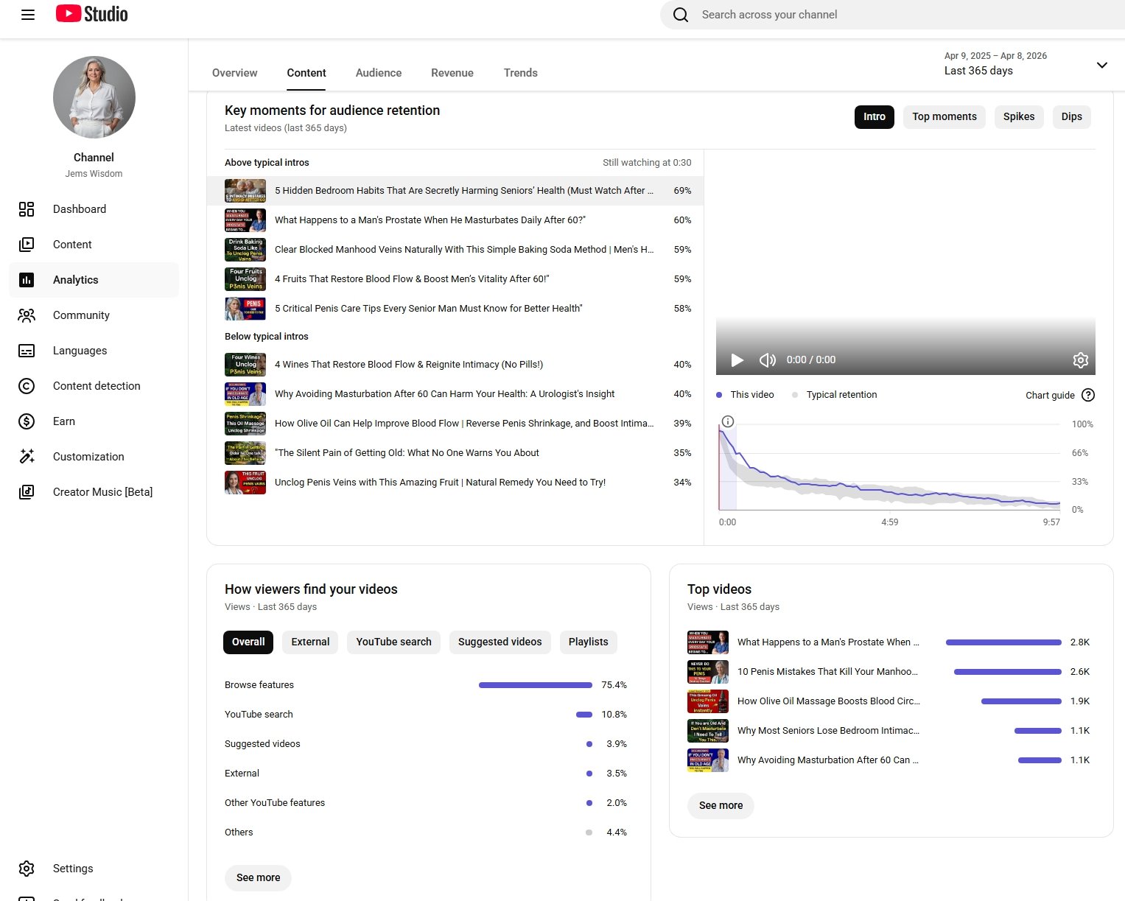Open the hamburger navigation menu
The image size is (1125, 901).
tap(28, 15)
